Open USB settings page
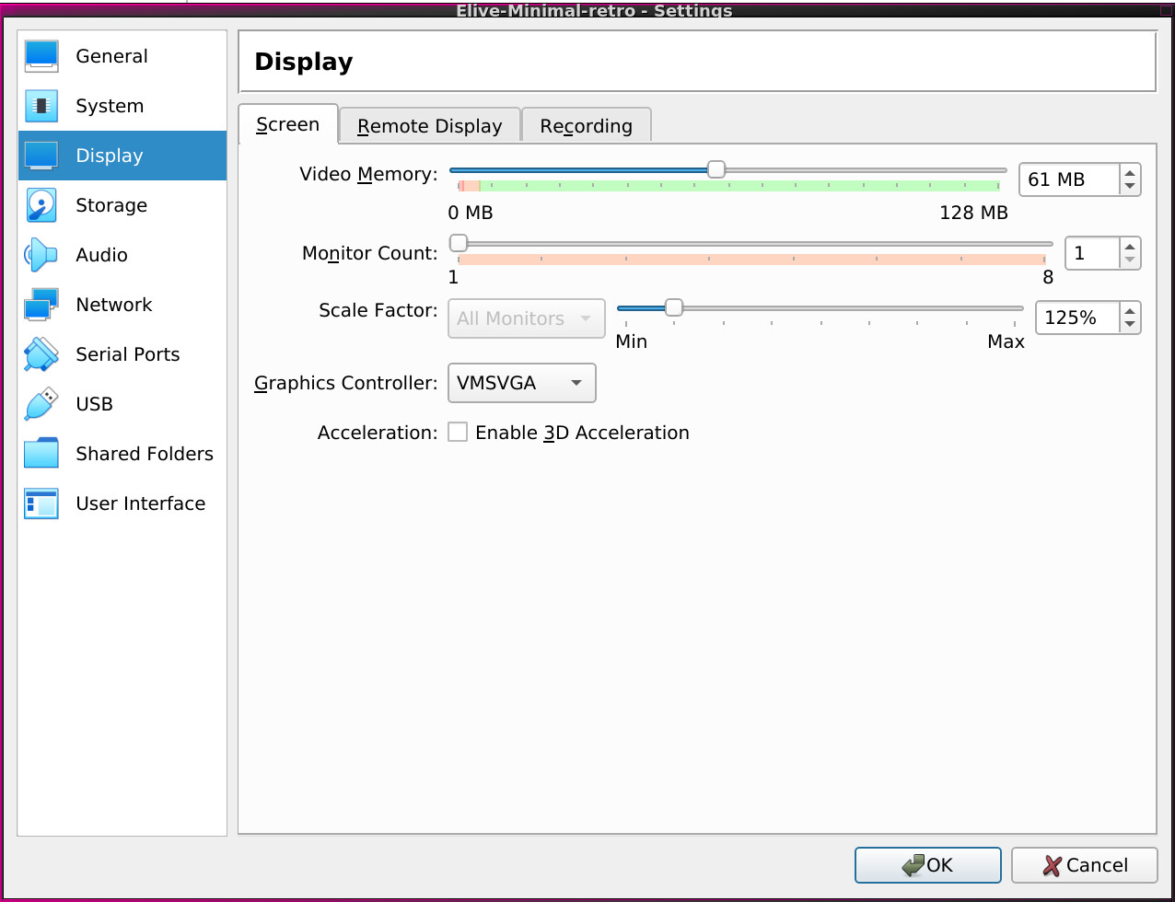Screen dimensions: 1175x902 pos(122,404)
